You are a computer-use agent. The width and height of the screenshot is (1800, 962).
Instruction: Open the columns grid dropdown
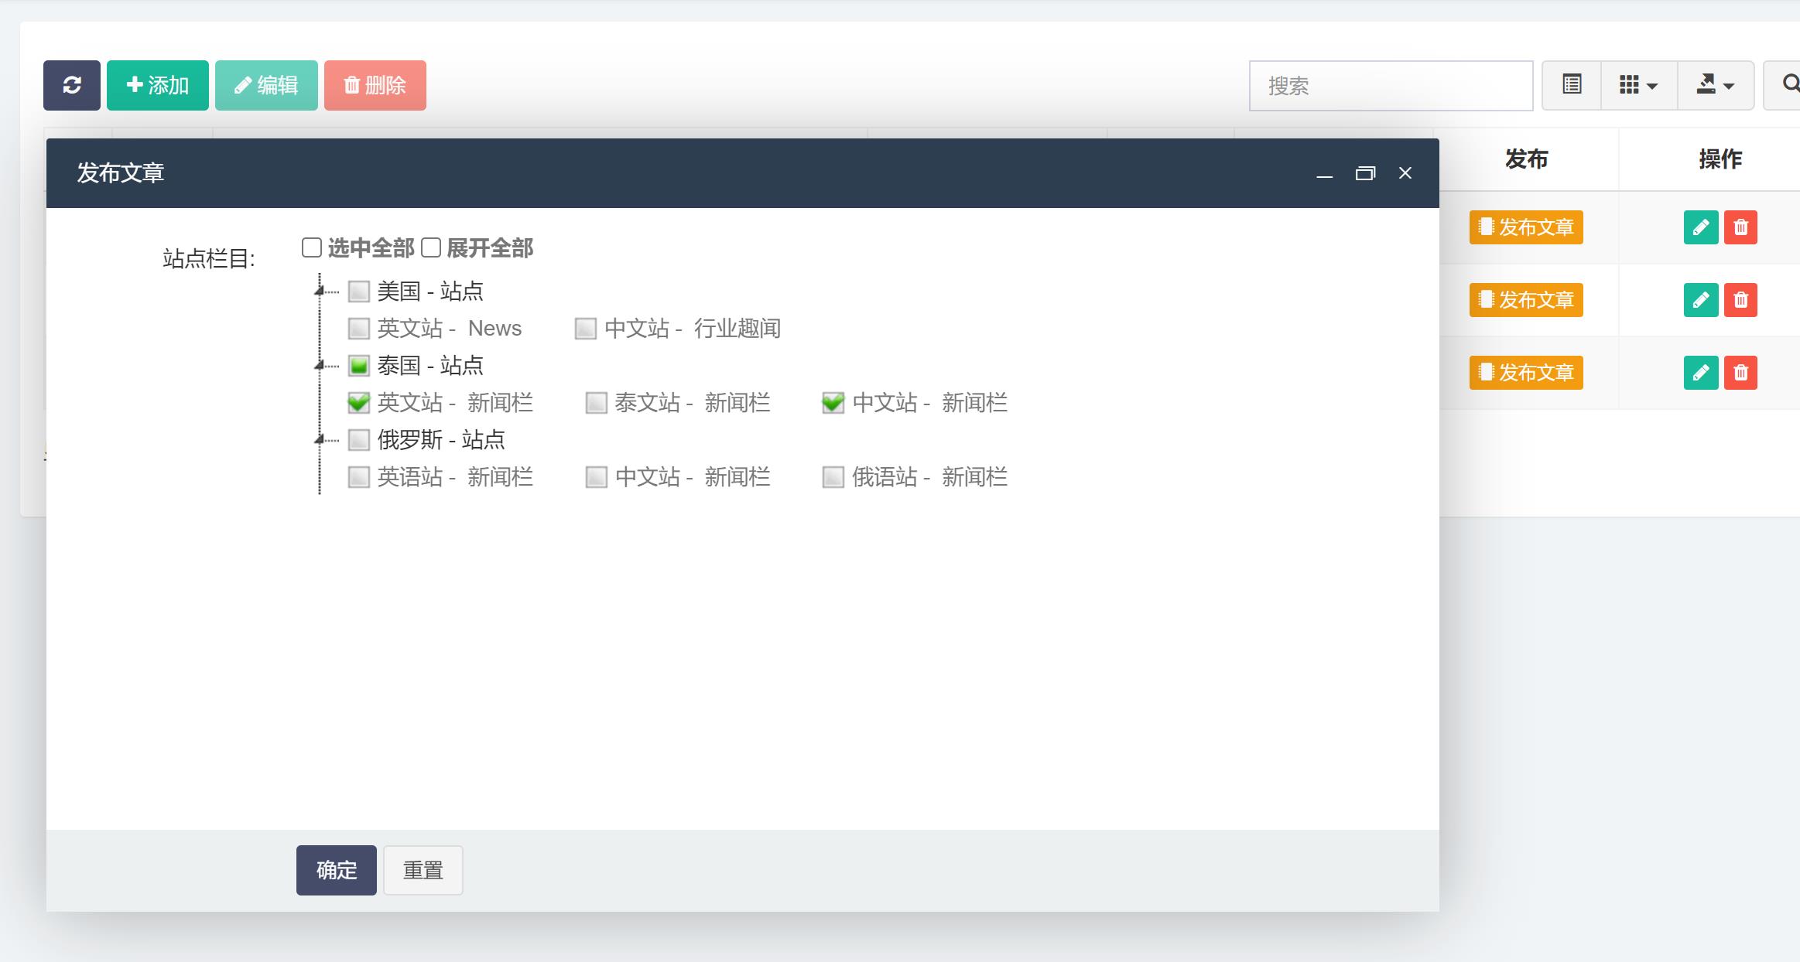1637,85
